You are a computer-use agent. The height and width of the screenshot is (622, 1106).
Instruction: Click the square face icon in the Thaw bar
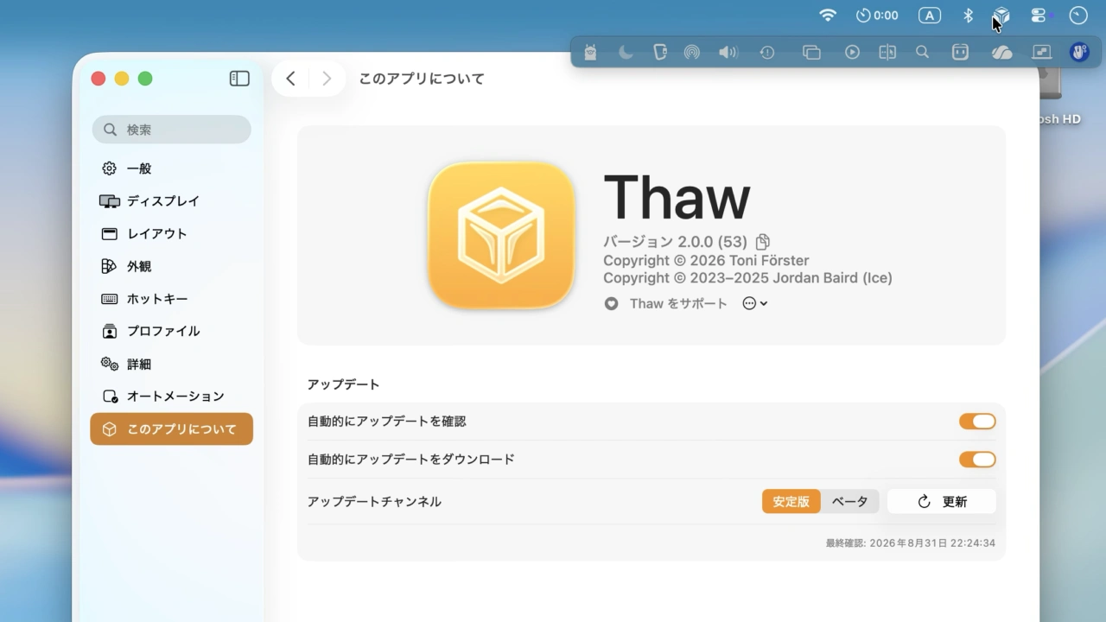[960, 52]
